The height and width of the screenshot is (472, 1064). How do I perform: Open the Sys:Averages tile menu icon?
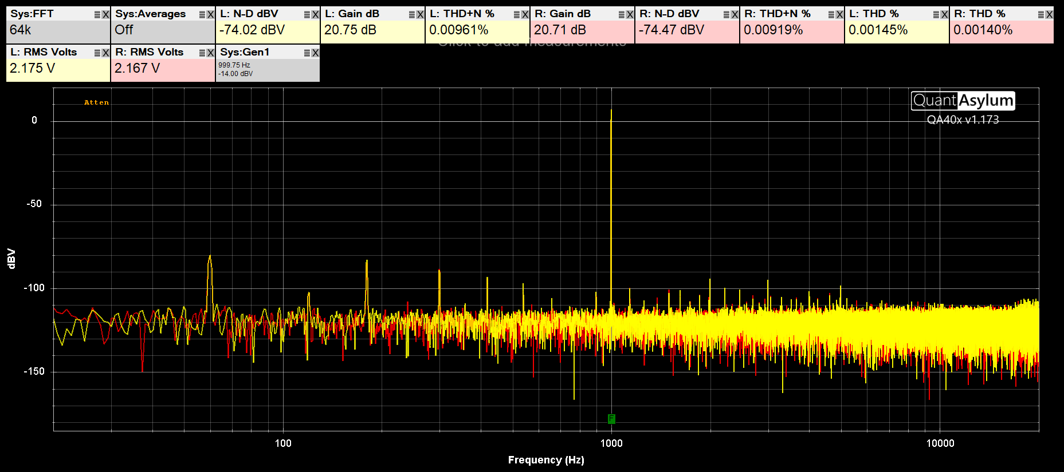point(202,14)
